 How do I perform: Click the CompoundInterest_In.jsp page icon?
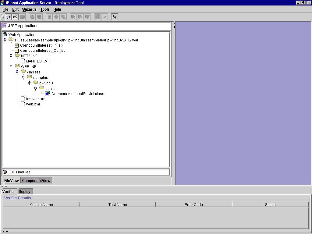(x=17, y=45)
